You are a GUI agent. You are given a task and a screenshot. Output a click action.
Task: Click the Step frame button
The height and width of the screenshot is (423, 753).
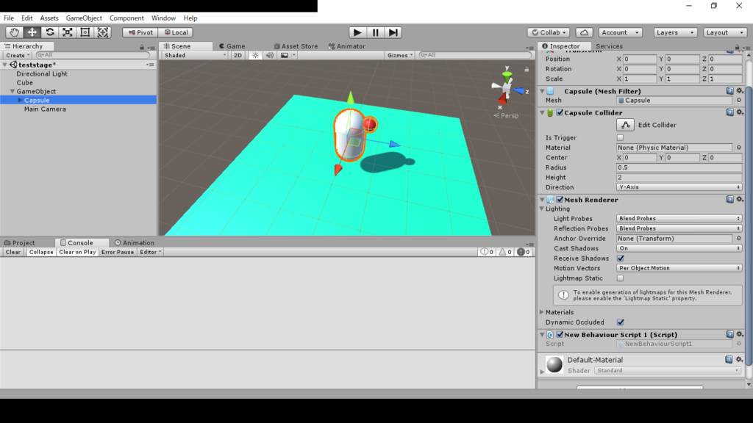coord(393,32)
